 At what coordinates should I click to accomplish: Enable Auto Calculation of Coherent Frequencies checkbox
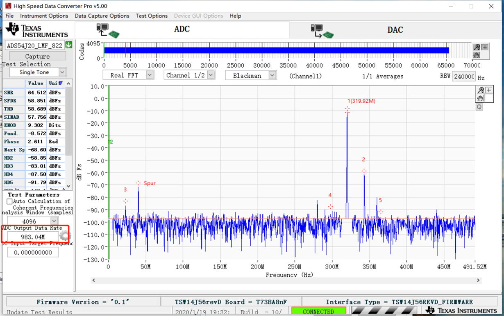(x=9, y=201)
